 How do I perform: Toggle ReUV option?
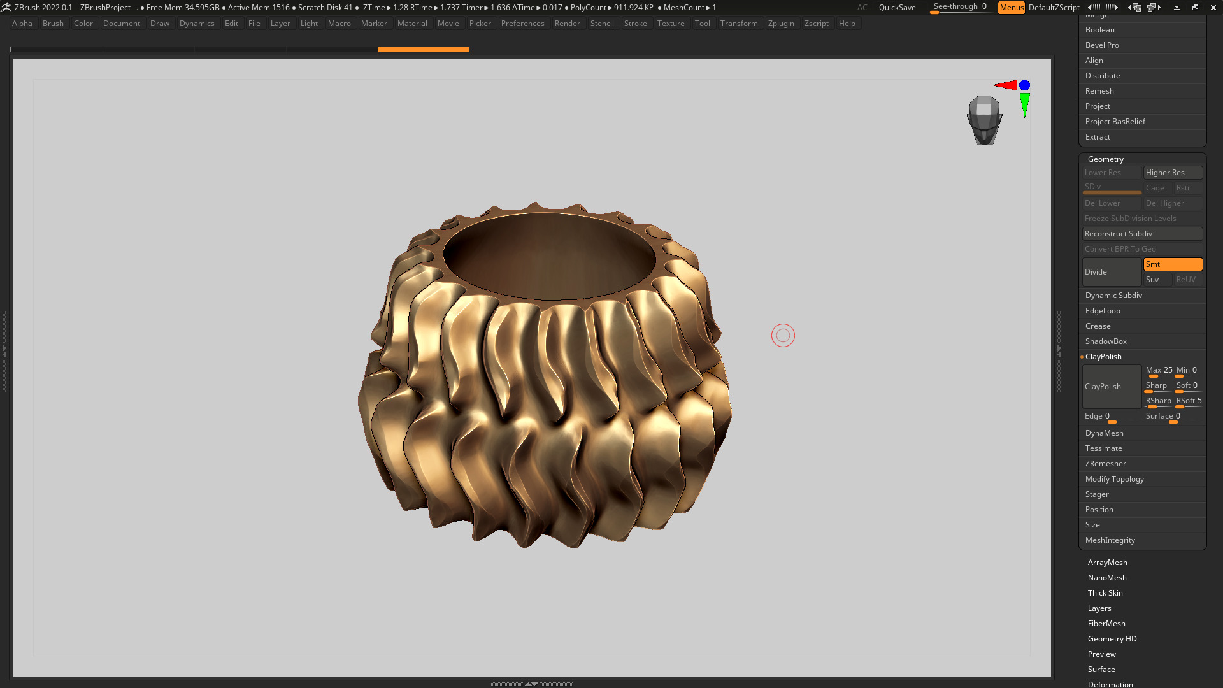[x=1187, y=280]
